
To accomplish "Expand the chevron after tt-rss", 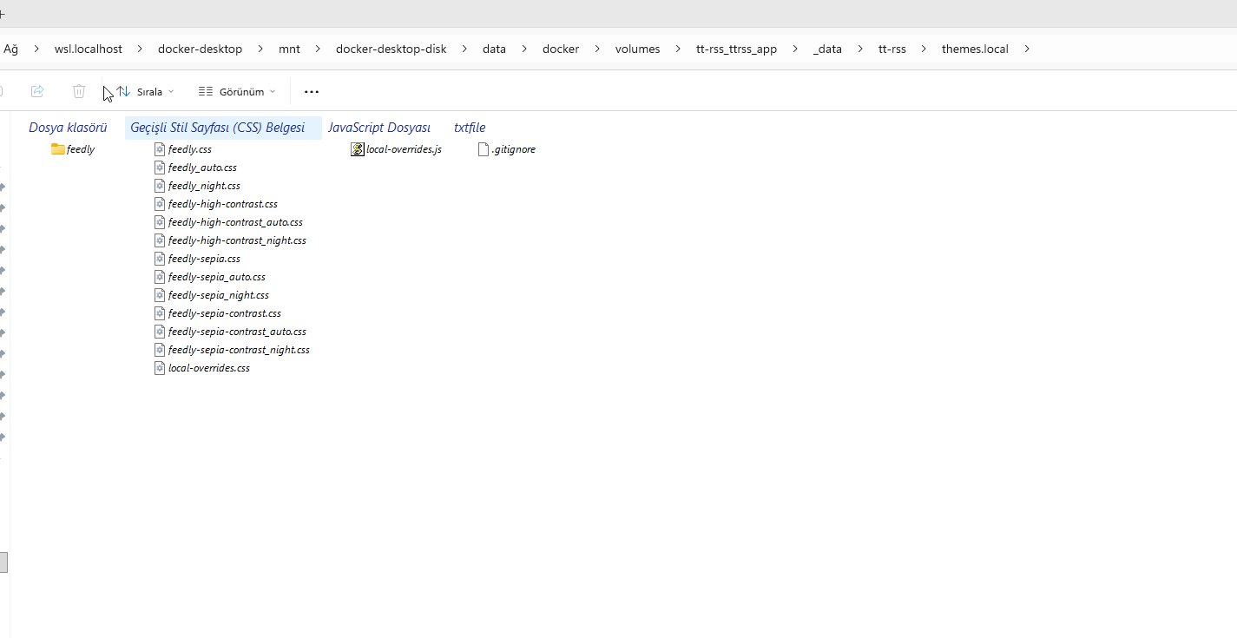I will pos(924,49).
